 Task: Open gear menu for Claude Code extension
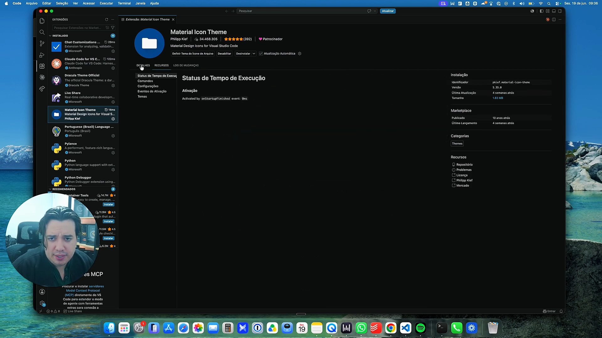(113, 68)
